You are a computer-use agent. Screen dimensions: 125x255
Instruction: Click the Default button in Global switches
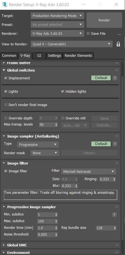101,78
